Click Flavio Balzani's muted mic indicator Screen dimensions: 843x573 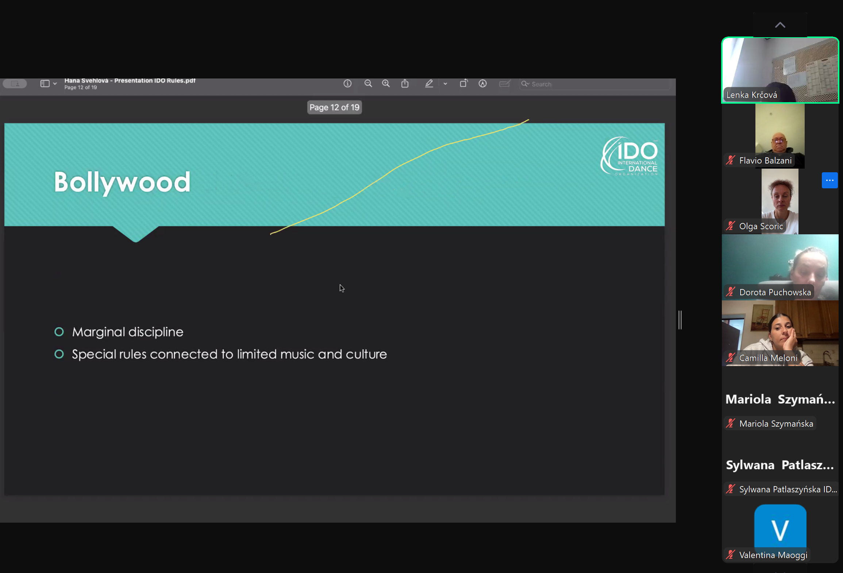point(730,160)
